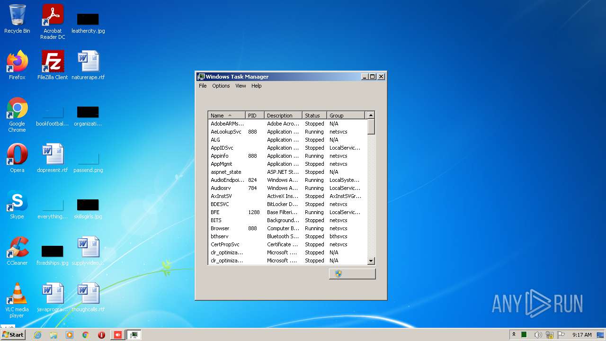This screenshot has width=606, height=341.
Task: Select the CCleaner desktop shortcut
Action: (17, 251)
